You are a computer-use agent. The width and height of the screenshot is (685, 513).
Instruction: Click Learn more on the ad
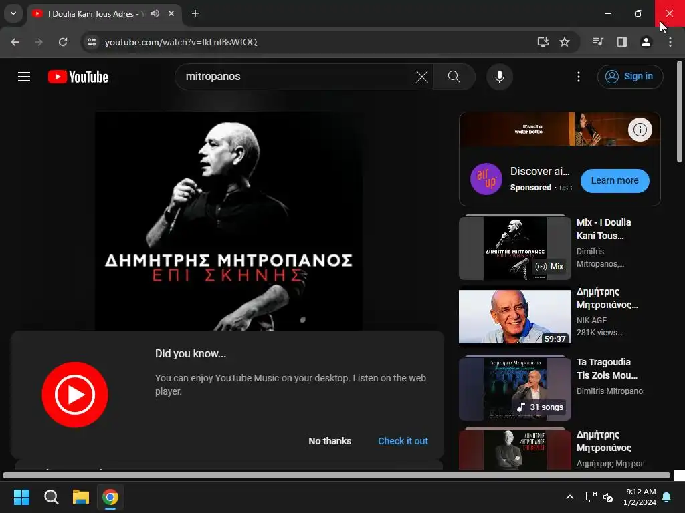(x=615, y=180)
